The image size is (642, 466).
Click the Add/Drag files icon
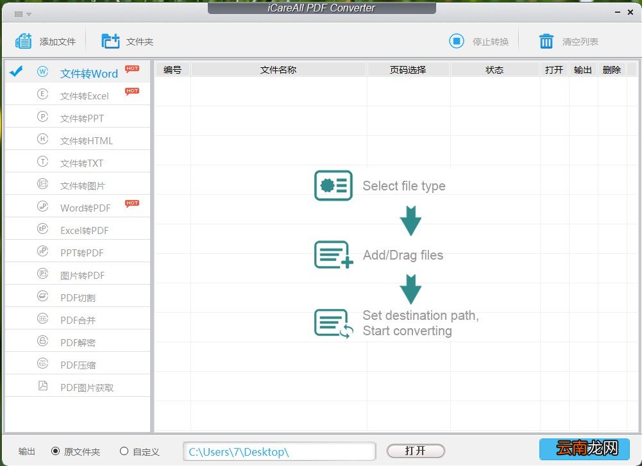coord(334,254)
